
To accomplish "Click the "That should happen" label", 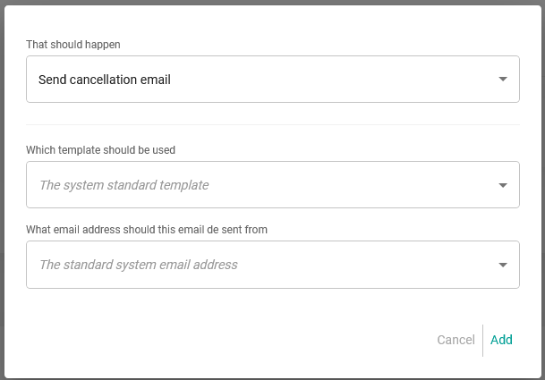I will (73, 44).
